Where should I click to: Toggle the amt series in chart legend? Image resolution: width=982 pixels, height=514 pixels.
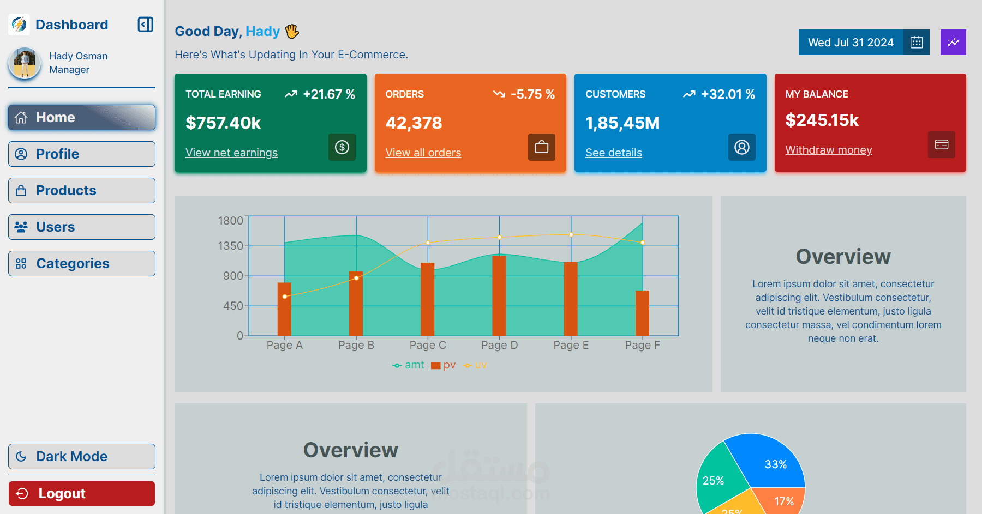(x=408, y=365)
